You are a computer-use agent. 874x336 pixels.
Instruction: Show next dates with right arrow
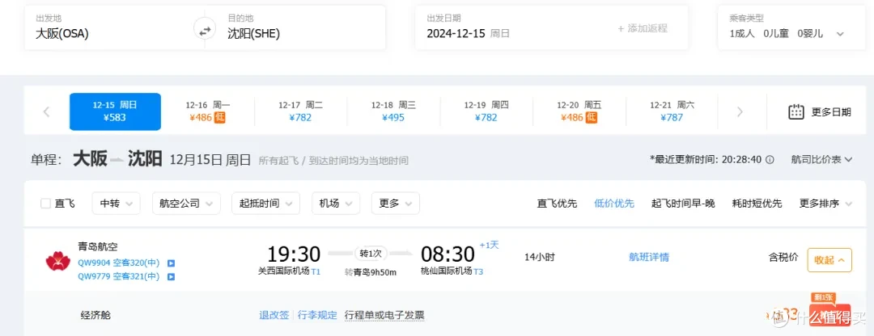740,111
